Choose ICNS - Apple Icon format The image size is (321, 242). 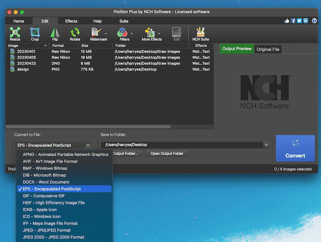[x=64, y=209]
